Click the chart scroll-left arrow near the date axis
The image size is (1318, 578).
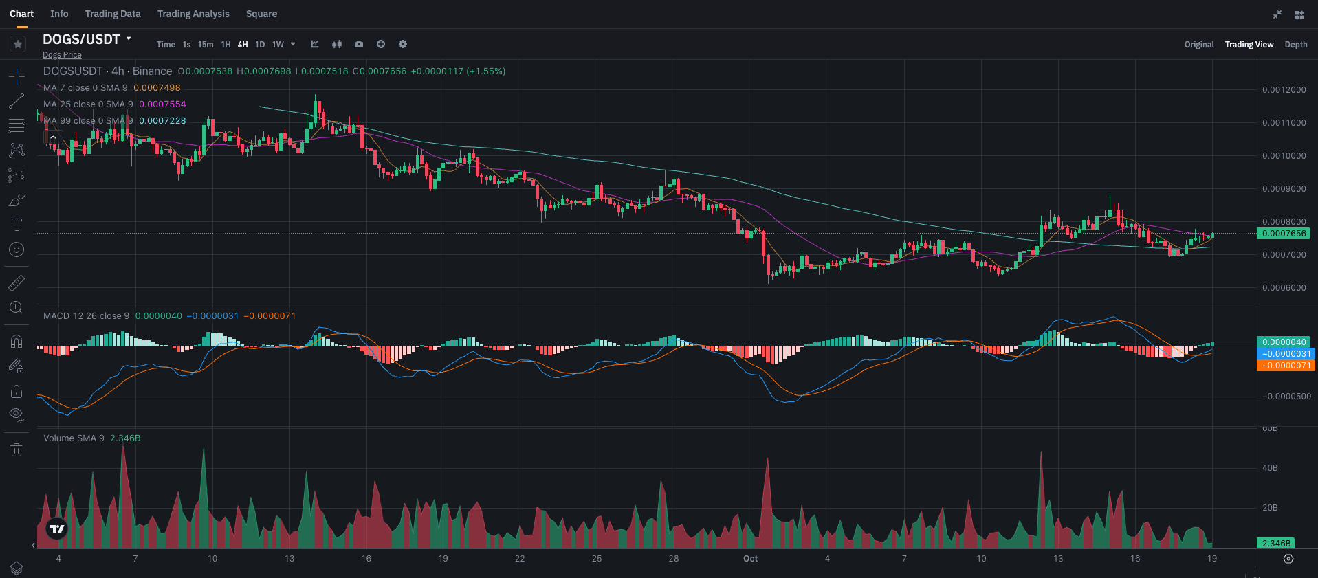click(x=33, y=545)
